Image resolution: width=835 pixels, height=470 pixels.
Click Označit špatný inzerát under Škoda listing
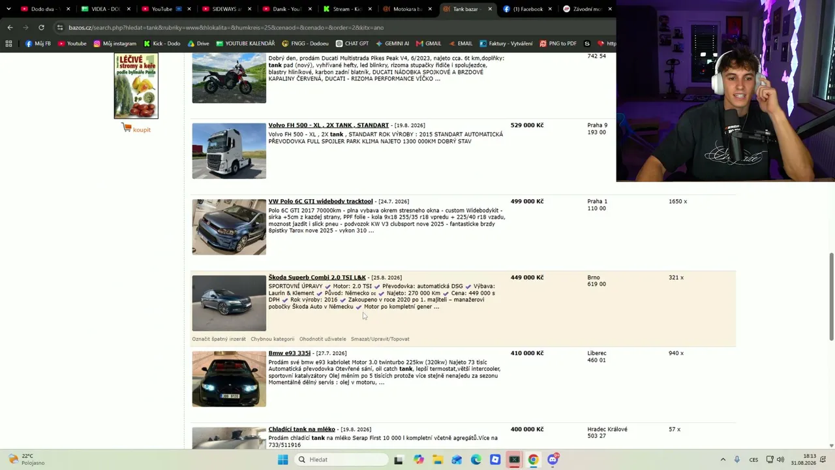tap(219, 339)
